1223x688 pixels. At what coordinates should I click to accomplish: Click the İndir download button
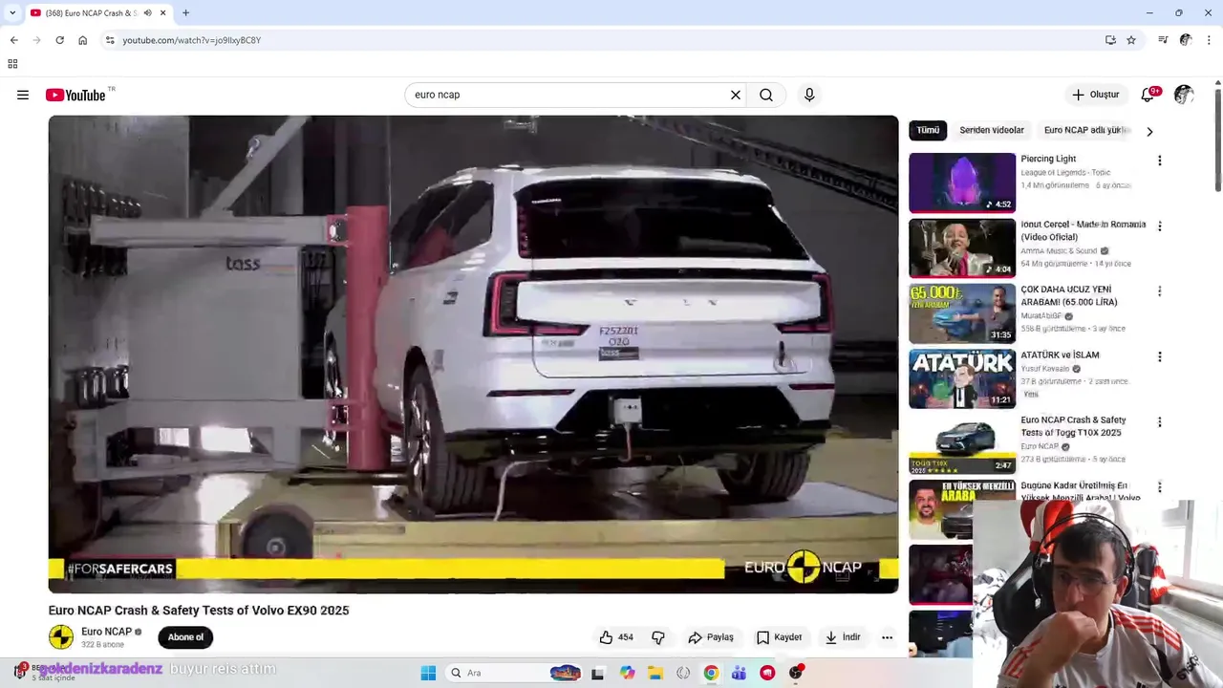coord(843,637)
